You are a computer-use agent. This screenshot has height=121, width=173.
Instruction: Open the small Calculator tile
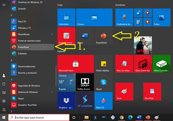click(138, 22)
